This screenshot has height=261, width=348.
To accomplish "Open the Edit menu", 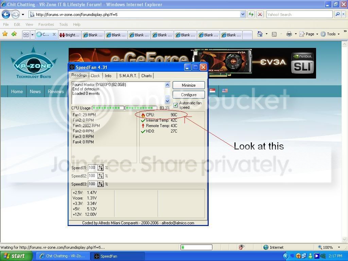I will (x=17, y=24).
